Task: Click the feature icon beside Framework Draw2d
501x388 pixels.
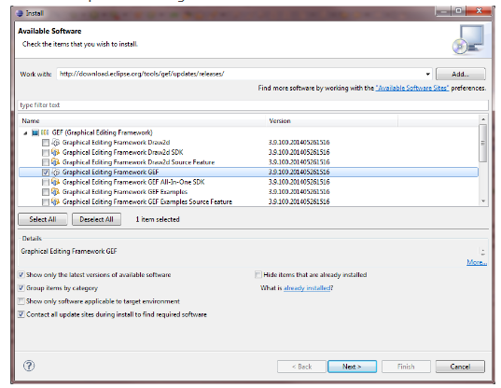Action: coord(56,143)
